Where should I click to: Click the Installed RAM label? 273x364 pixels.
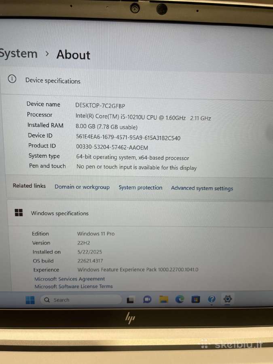(x=45, y=125)
